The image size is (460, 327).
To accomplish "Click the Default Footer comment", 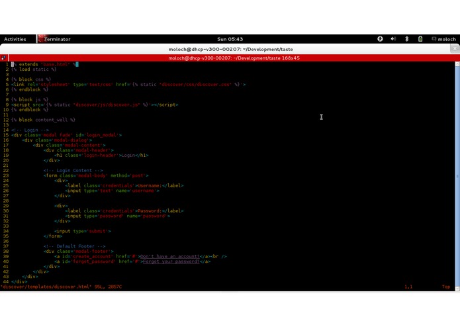I will (75, 246).
